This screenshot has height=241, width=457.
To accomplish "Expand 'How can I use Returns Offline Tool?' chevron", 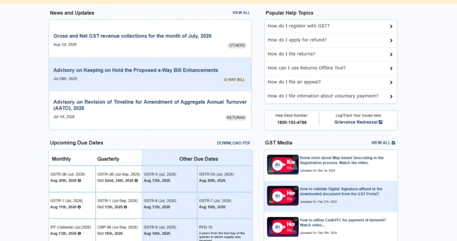I will coord(391,68).
